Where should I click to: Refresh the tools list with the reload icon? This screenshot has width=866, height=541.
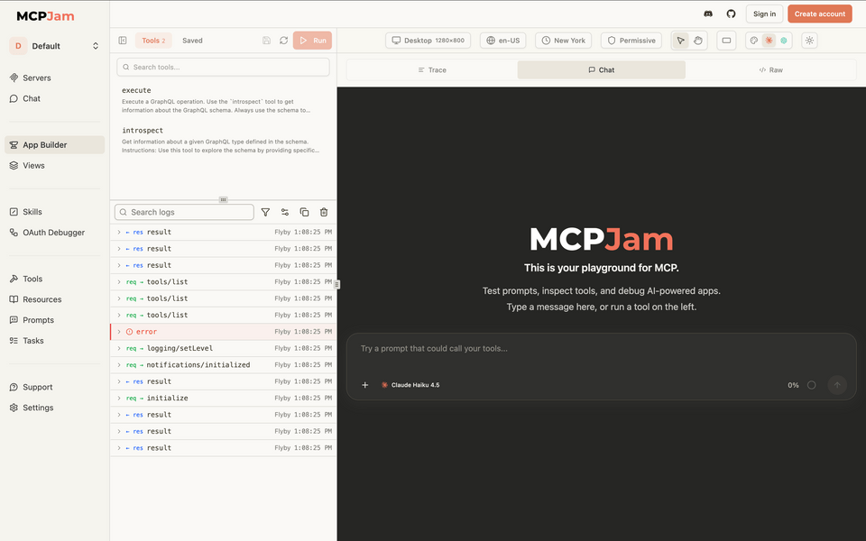[281, 40]
